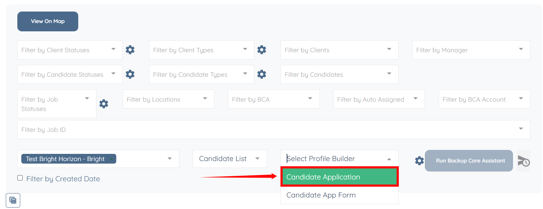Open Candidate Types settings gear

click(261, 74)
